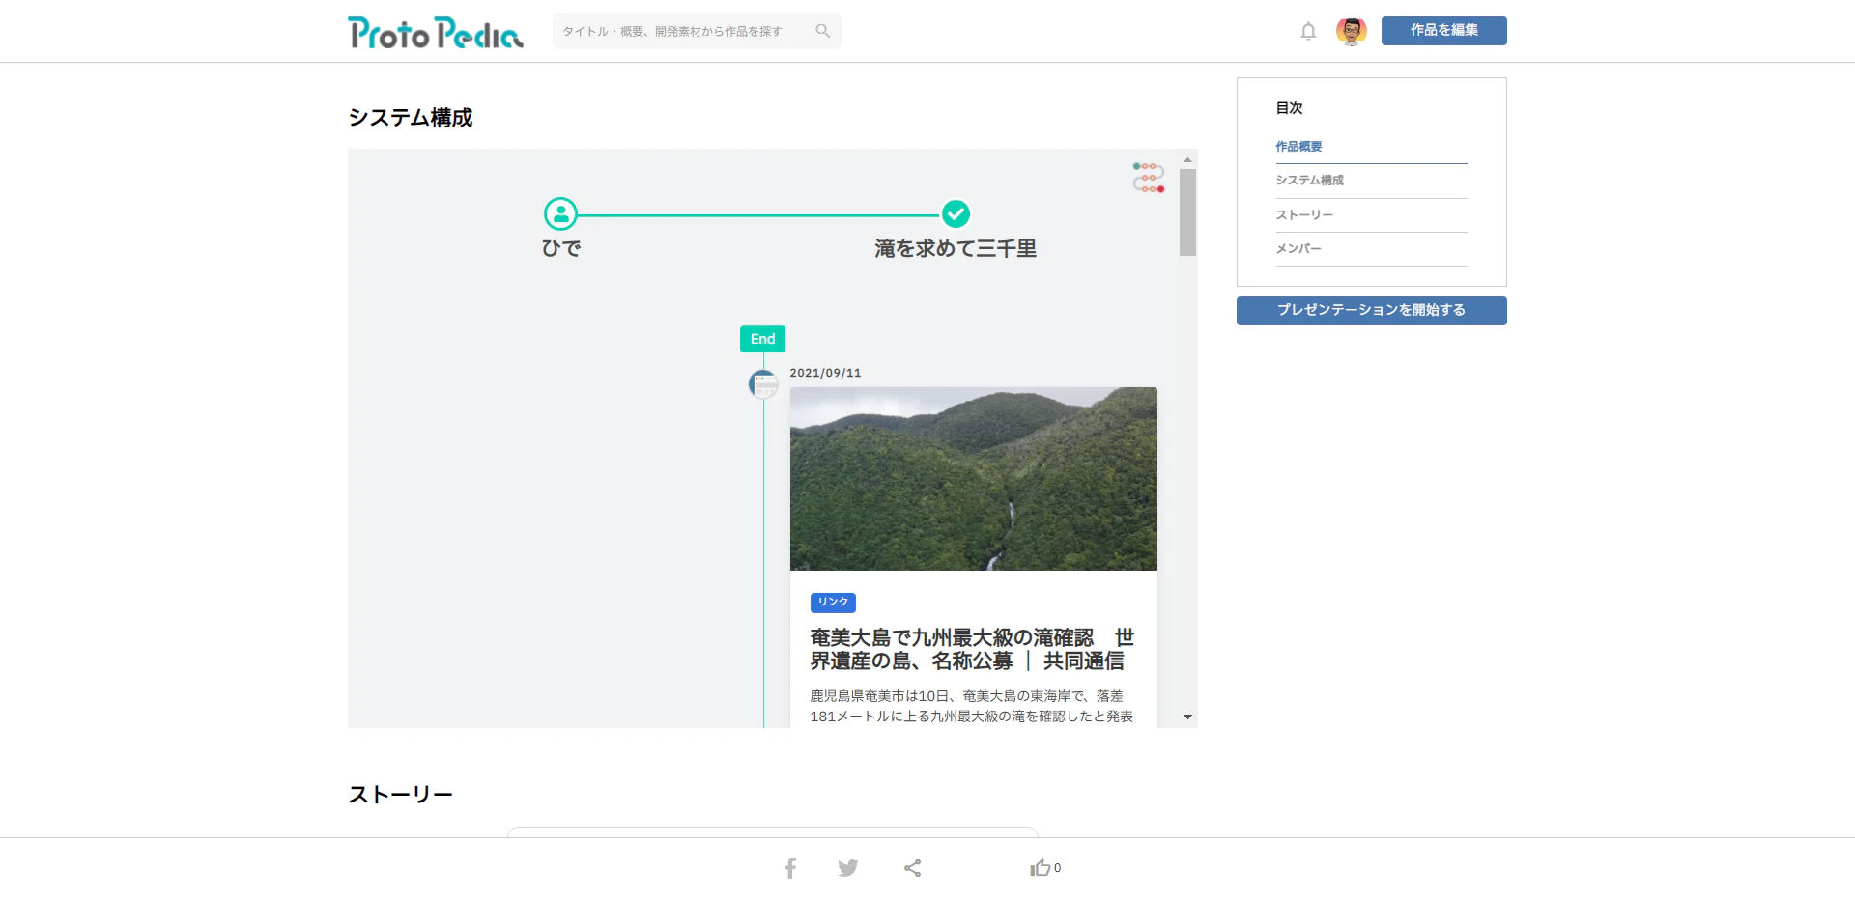Image resolution: width=1855 pixels, height=900 pixels.
Task: Click the システム構成 section heading
Action: pyautogui.click(x=411, y=118)
